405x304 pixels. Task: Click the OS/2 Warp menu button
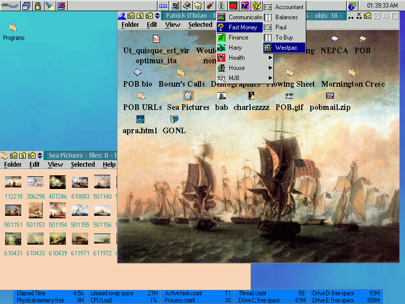tap(10, 6)
